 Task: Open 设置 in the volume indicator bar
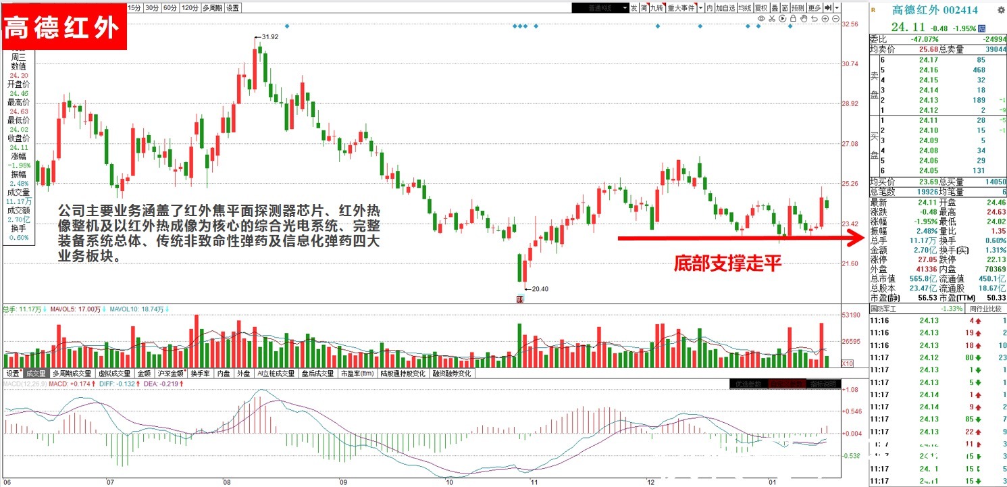pos(13,374)
